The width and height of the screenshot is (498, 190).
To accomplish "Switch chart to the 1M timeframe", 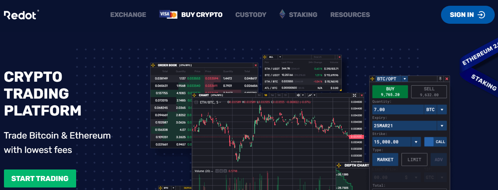I will (279, 95).
